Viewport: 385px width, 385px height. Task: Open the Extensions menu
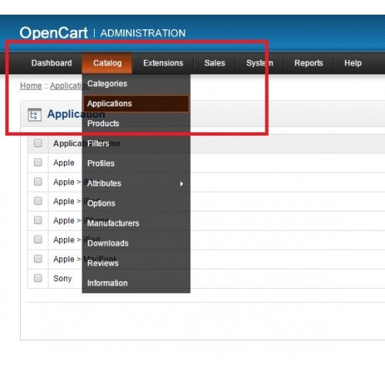[x=163, y=63]
